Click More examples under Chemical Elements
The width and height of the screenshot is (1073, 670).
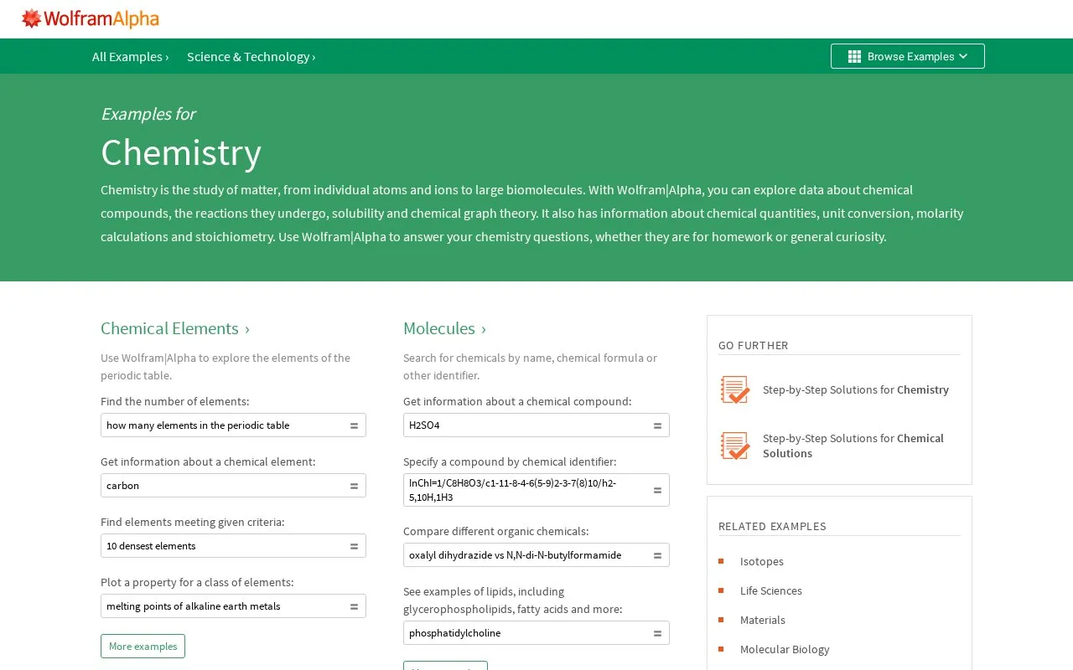click(143, 646)
